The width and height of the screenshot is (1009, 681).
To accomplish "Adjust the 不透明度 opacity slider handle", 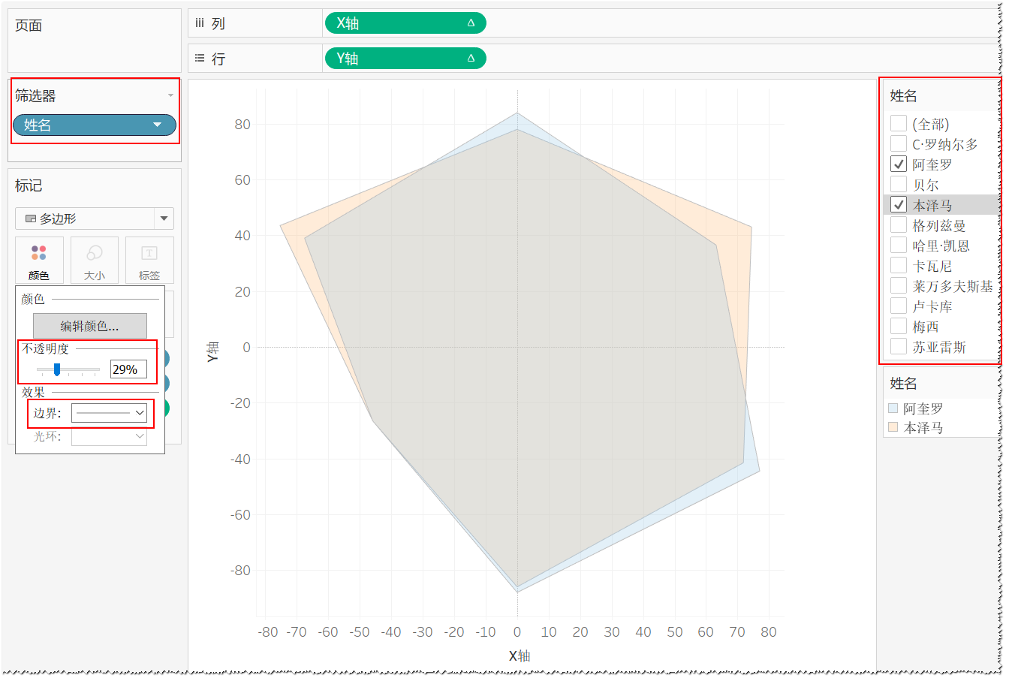I will point(56,369).
